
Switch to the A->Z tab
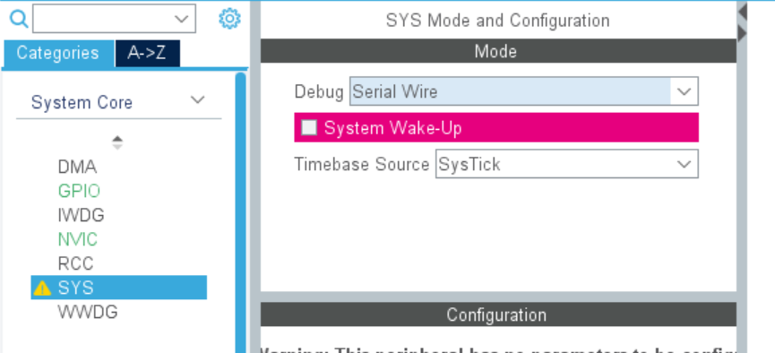147,53
